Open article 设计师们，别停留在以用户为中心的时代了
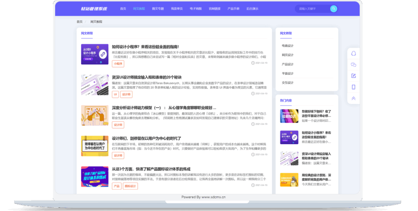The image size is (418, 211). [x=147, y=138]
